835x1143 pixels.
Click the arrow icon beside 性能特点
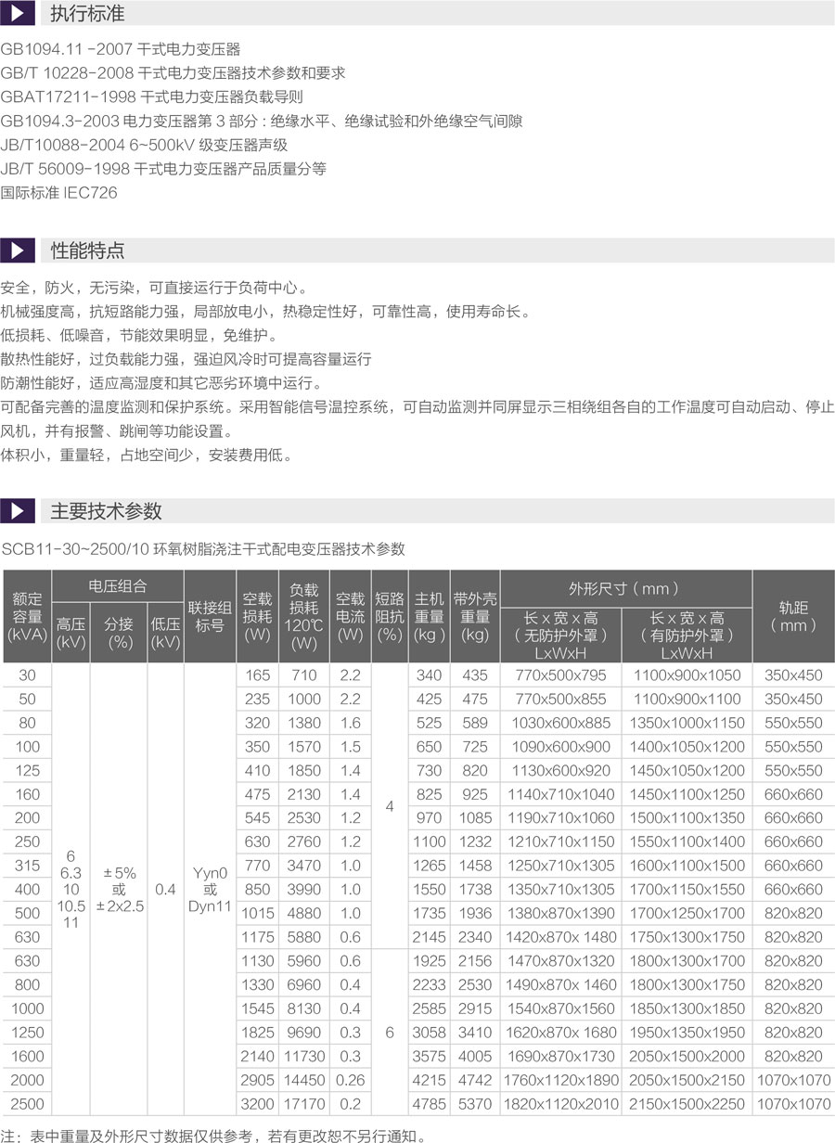(x=18, y=250)
